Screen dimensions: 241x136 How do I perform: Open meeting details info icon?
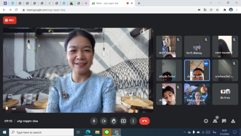tap(206, 121)
